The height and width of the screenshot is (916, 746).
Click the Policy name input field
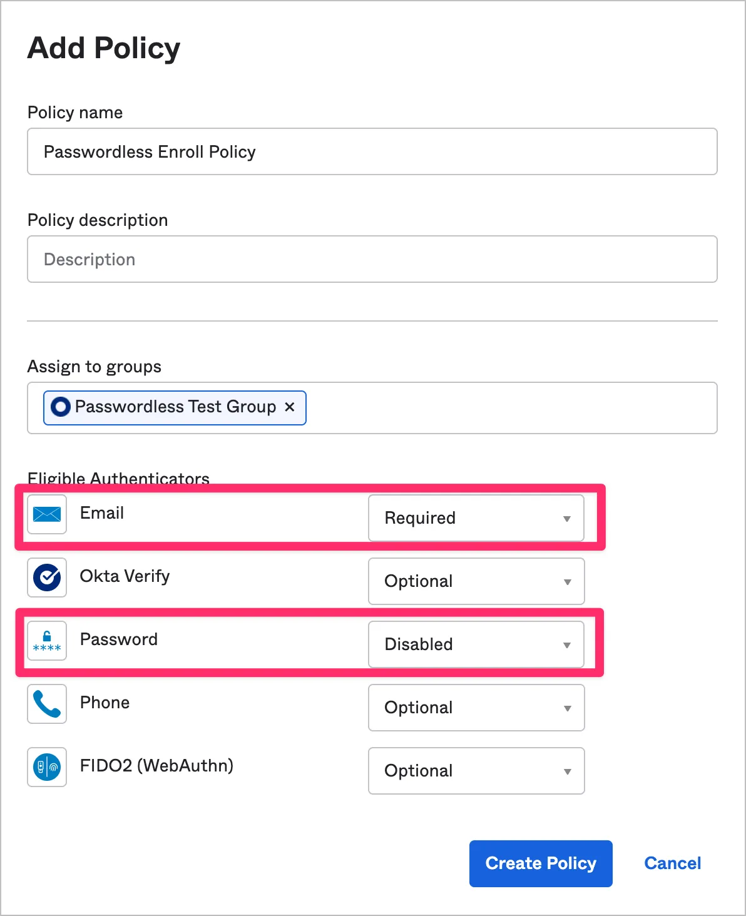click(x=372, y=152)
